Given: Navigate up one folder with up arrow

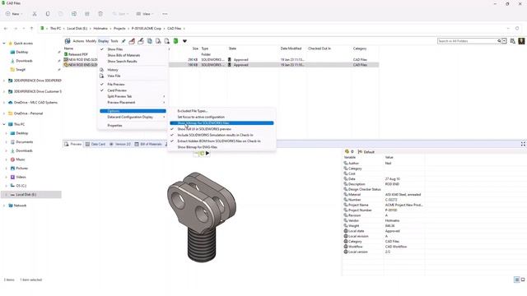Looking at the screenshot, I should pyautogui.click(x=31, y=29).
